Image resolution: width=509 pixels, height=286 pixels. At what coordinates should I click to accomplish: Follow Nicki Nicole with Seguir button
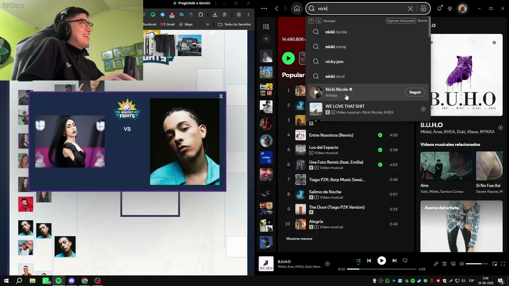pyautogui.click(x=415, y=92)
